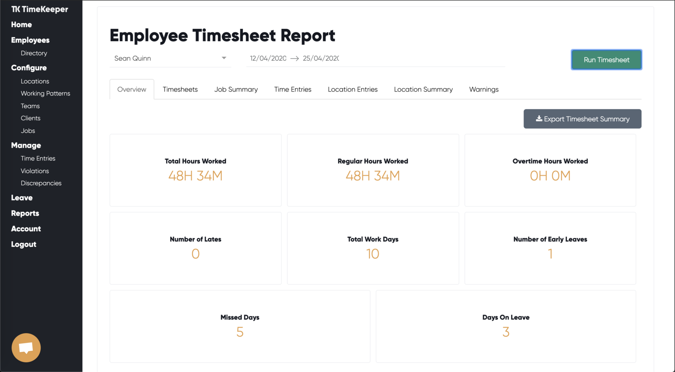This screenshot has height=372, width=675.
Task: Click the start date 12/04/2020 field
Action: 268,58
